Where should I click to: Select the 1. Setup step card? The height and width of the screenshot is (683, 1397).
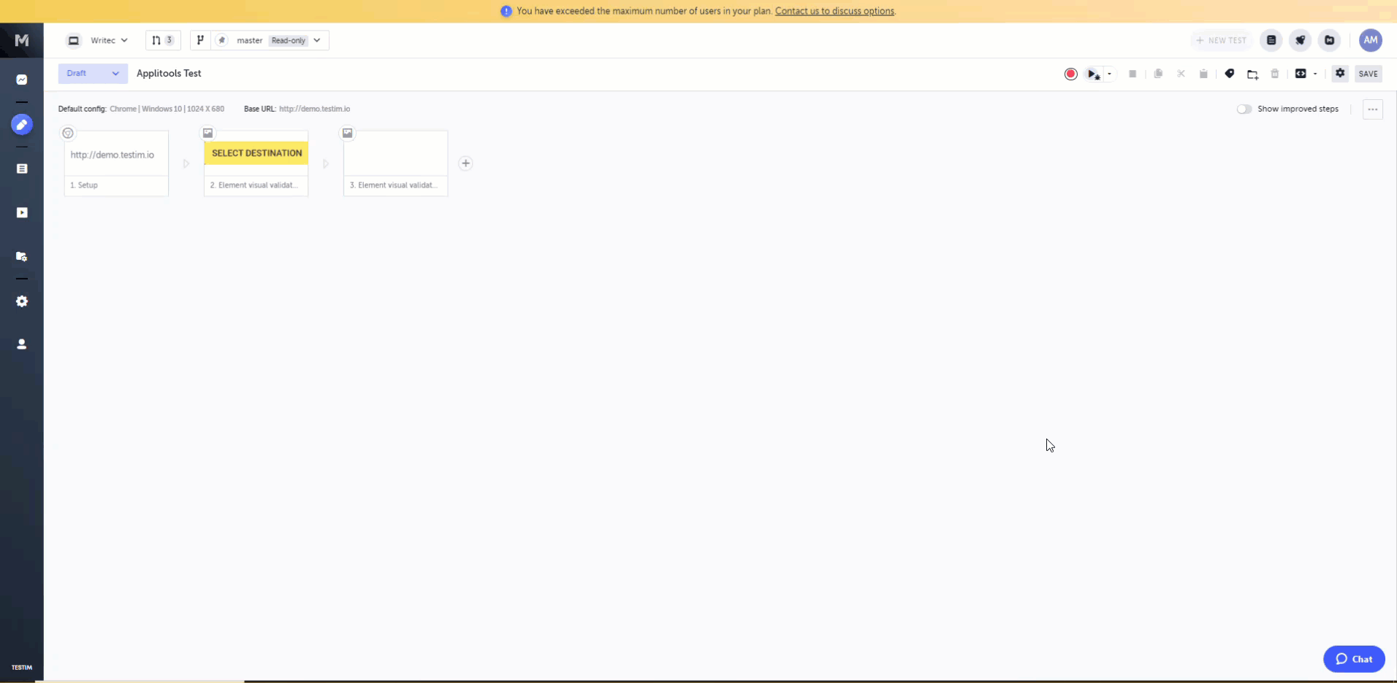point(116,163)
